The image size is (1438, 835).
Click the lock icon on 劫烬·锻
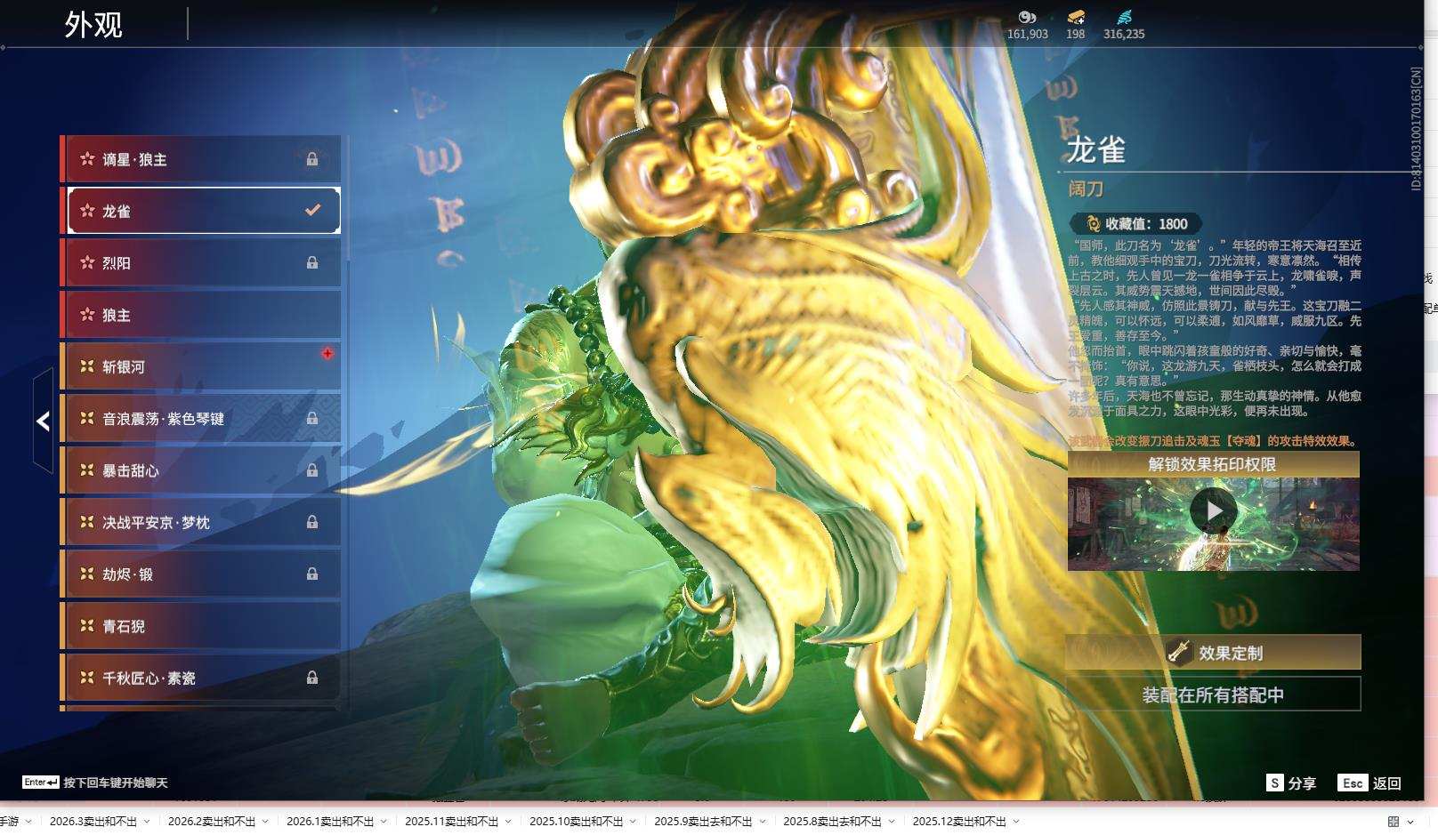pos(312,574)
